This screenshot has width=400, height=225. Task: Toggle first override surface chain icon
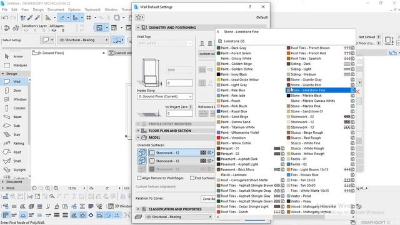coord(142,152)
